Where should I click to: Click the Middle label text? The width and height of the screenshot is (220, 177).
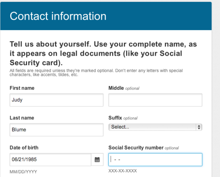116,88
